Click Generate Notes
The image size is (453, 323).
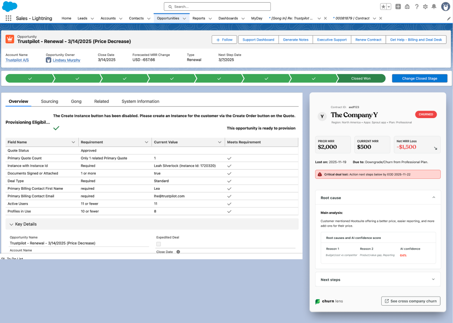pyautogui.click(x=295, y=40)
